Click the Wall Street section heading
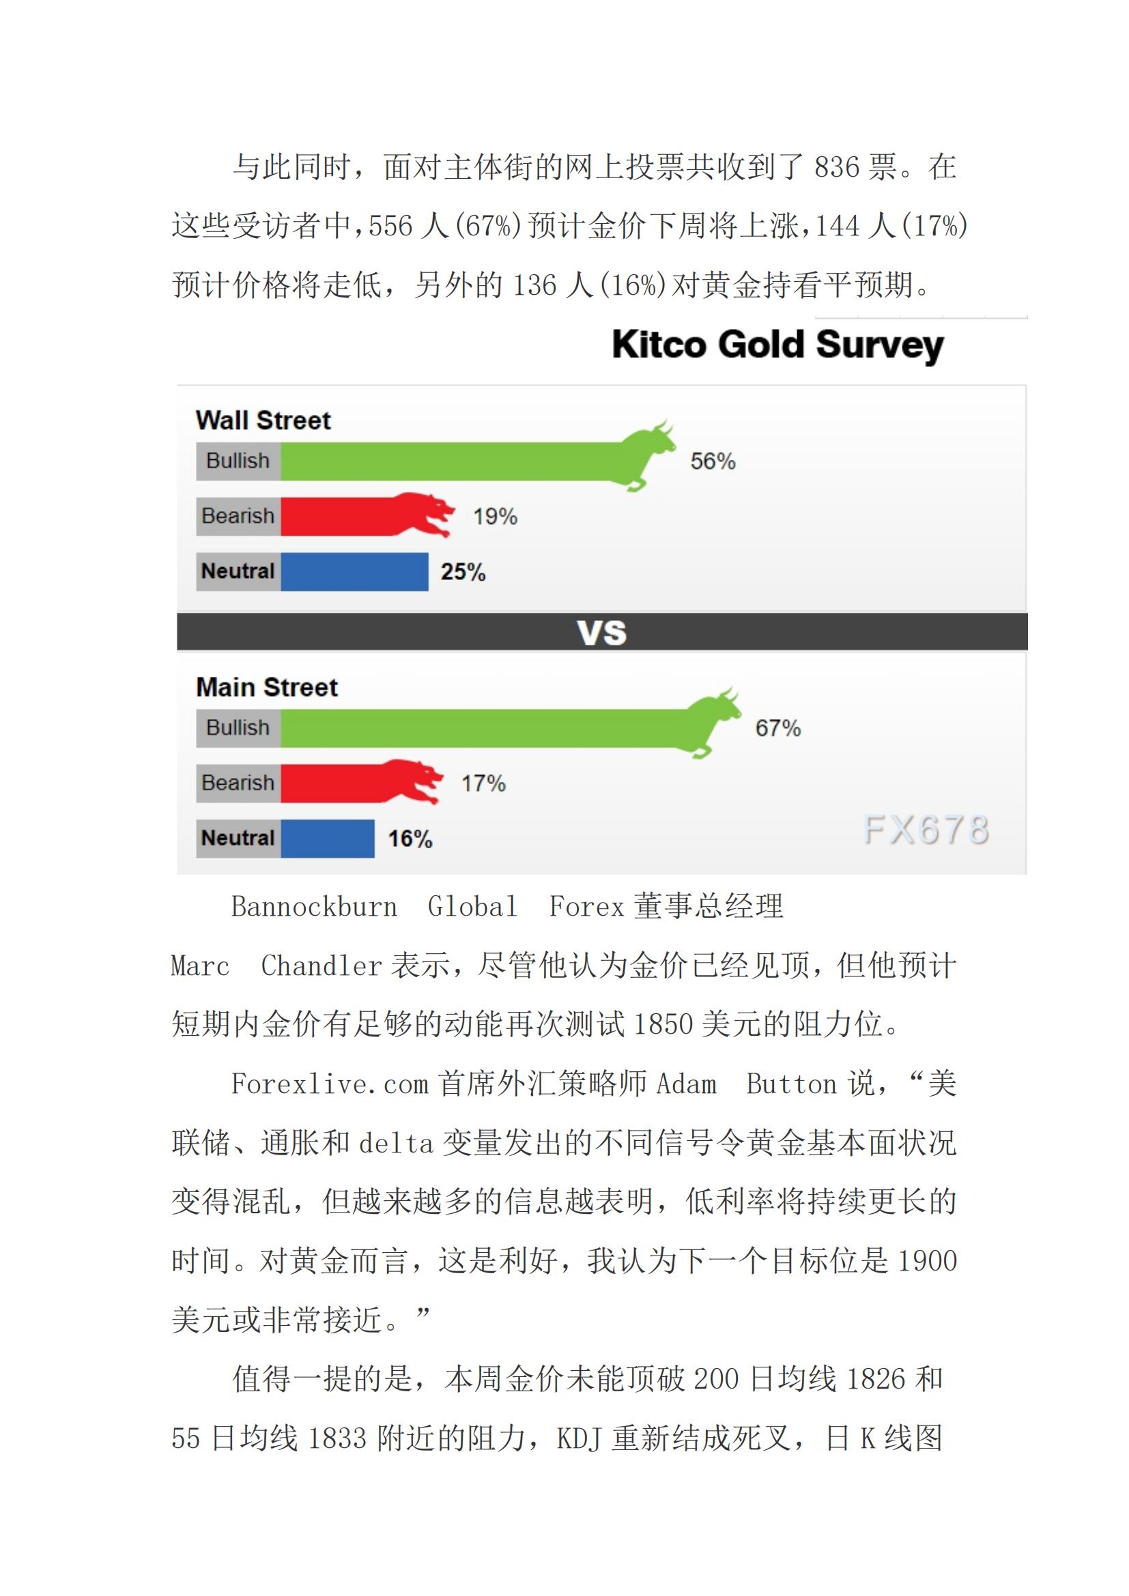 (263, 420)
